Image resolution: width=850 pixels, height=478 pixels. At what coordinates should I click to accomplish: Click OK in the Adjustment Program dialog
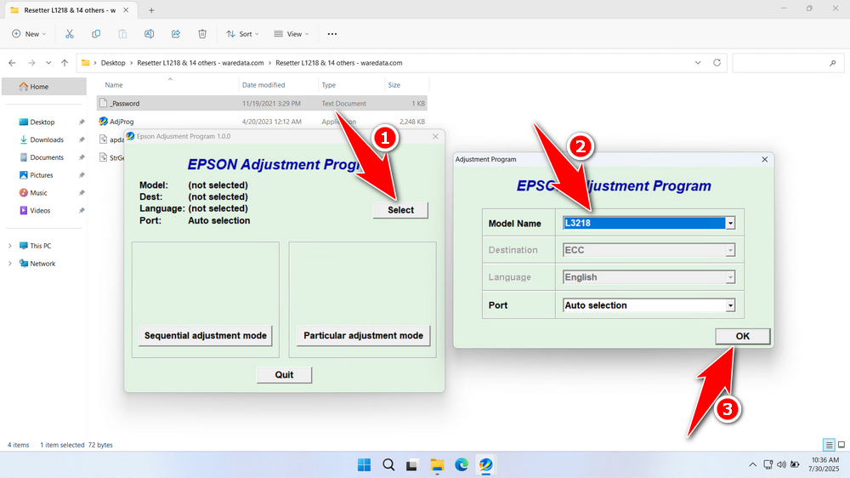pos(742,337)
